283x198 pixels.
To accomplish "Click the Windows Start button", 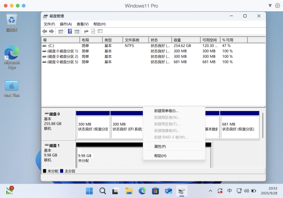I will [x=89, y=190].
